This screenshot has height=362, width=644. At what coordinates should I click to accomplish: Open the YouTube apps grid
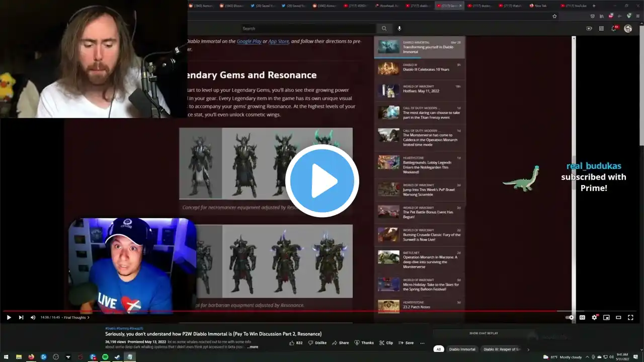pyautogui.click(x=601, y=29)
